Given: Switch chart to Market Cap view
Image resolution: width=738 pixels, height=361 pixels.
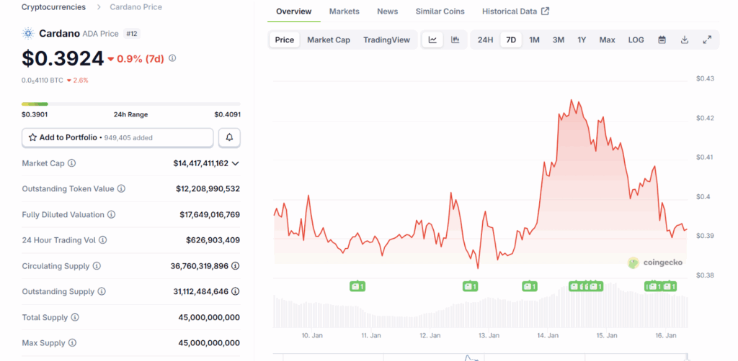Looking at the screenshot, I should tap(329, 40).
